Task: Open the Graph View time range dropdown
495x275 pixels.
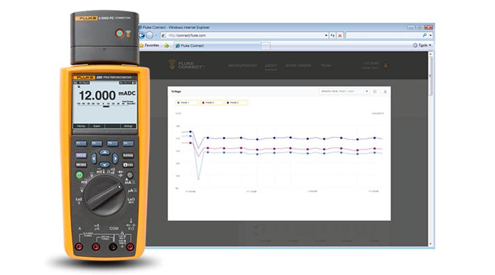Action: click(344, 91)
